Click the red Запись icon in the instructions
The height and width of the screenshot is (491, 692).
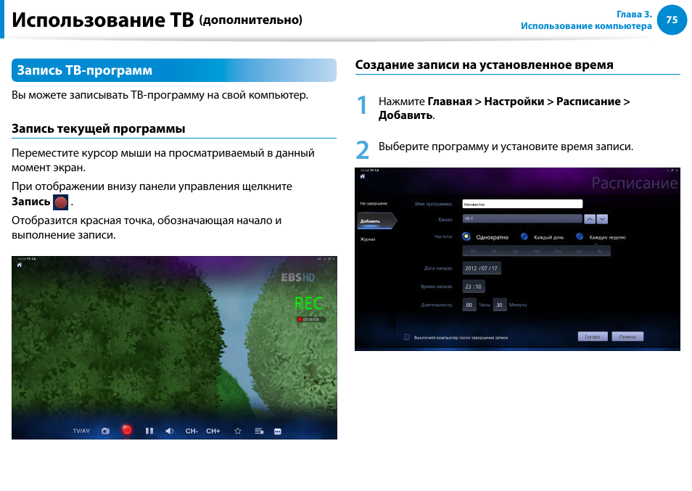coord(60,202)
